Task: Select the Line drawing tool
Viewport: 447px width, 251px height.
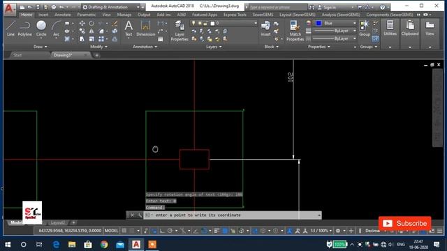Action: (10, 28)
